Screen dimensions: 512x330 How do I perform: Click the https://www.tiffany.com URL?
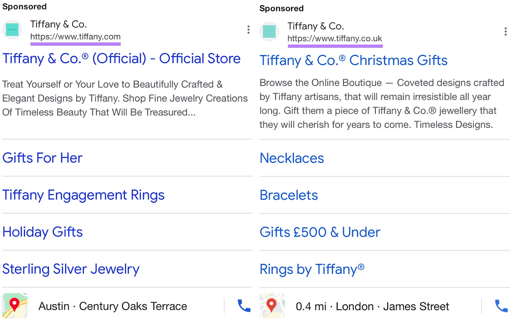pyautogui.click(x=76, y=36)
